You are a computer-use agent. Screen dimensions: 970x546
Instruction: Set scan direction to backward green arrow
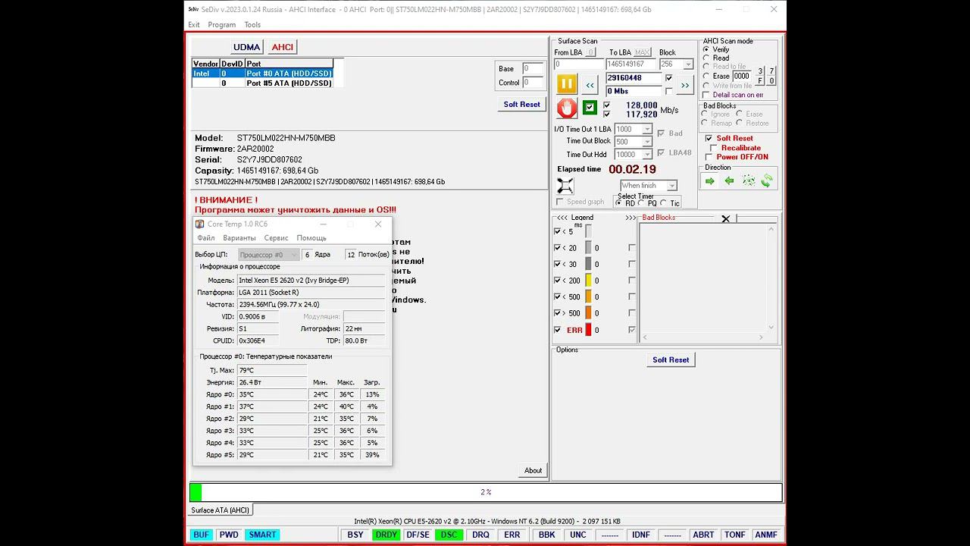(x=729, y=181)
